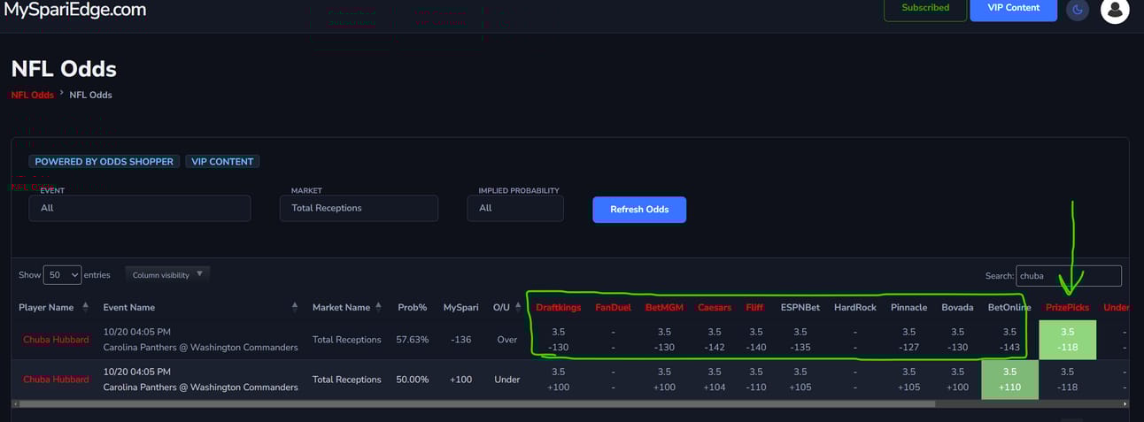This screenshot has height=422, width=1144.
Task: Click MySpari +100 value in Under row
Action: [460, 380]
